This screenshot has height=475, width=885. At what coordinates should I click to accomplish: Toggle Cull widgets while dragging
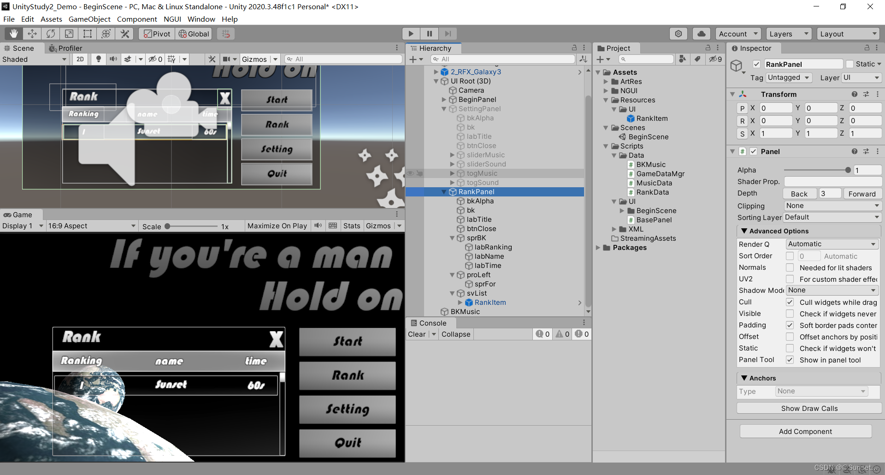tap(790, 302)
